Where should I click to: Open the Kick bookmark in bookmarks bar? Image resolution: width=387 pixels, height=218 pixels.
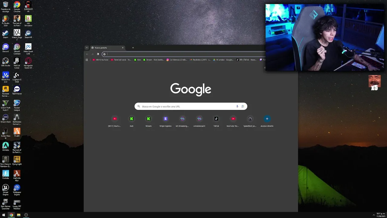click(138, 60)
